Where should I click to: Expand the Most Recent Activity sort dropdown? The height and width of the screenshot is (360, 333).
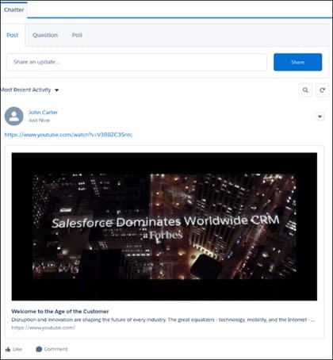pos(29,90)
